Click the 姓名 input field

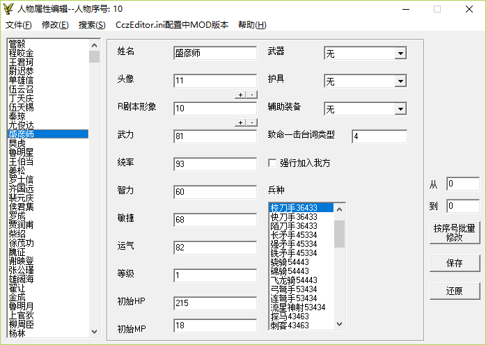click(215, 53)
